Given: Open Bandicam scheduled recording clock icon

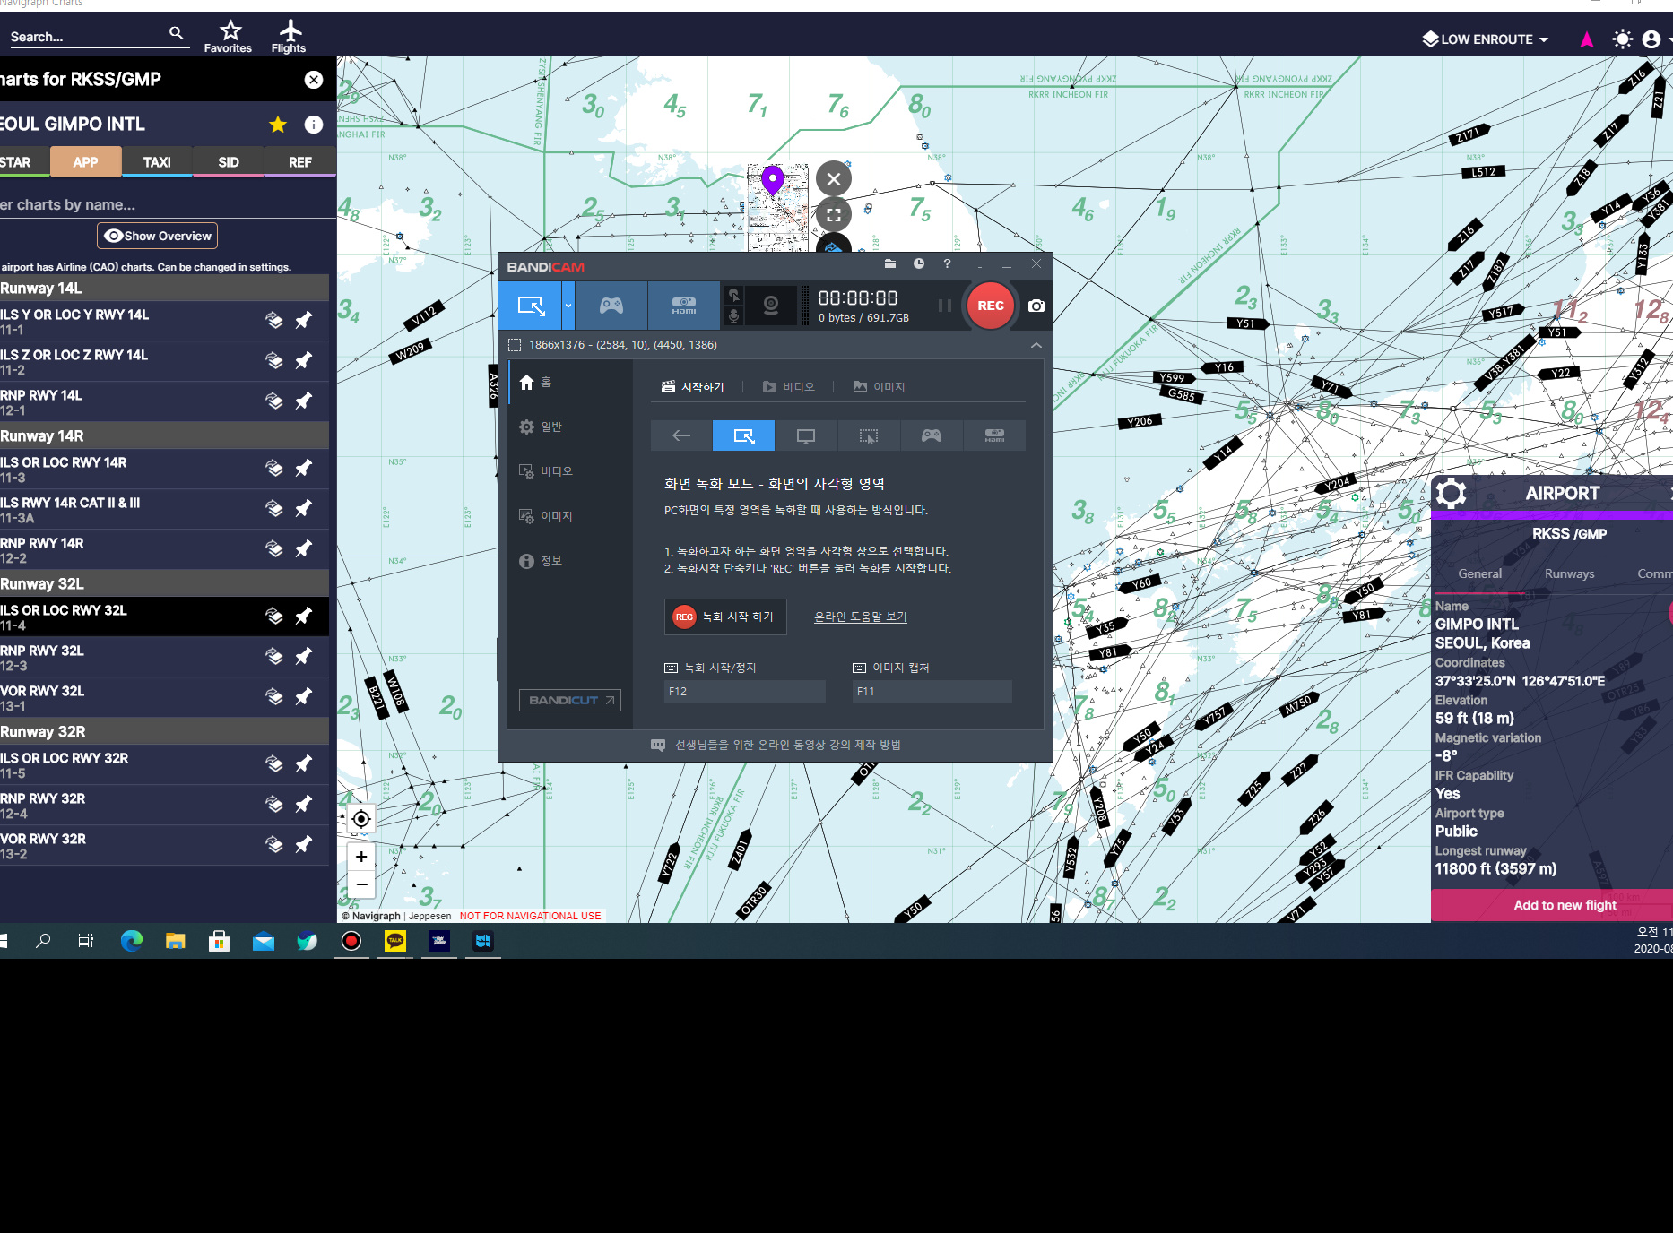Looking at the screenshot, I should 919,263.
